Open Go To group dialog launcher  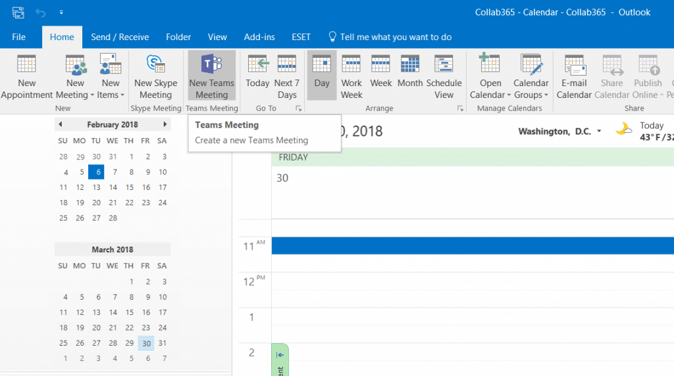(x=298, y=108)
